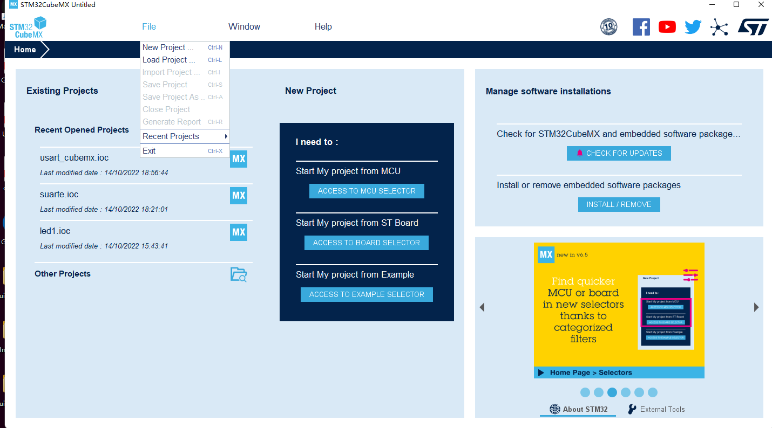Go to the sixth carousel dot
This screenshot has height=428, width=772.
[x=653, y=392]
